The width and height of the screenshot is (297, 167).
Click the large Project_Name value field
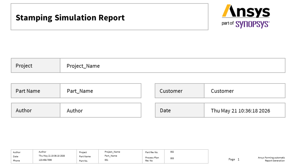click(x=172, y=65)
